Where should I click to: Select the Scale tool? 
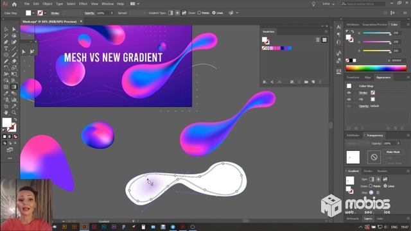(x=14, y=68)
